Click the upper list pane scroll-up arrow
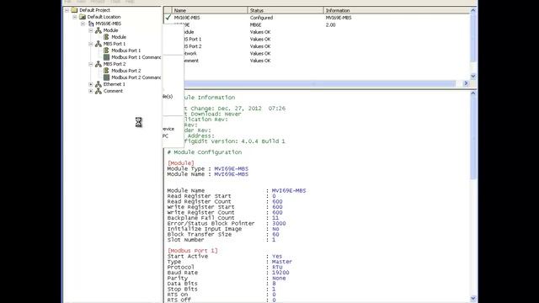Viewport: 539px width, 303px height. coord(473,10)
